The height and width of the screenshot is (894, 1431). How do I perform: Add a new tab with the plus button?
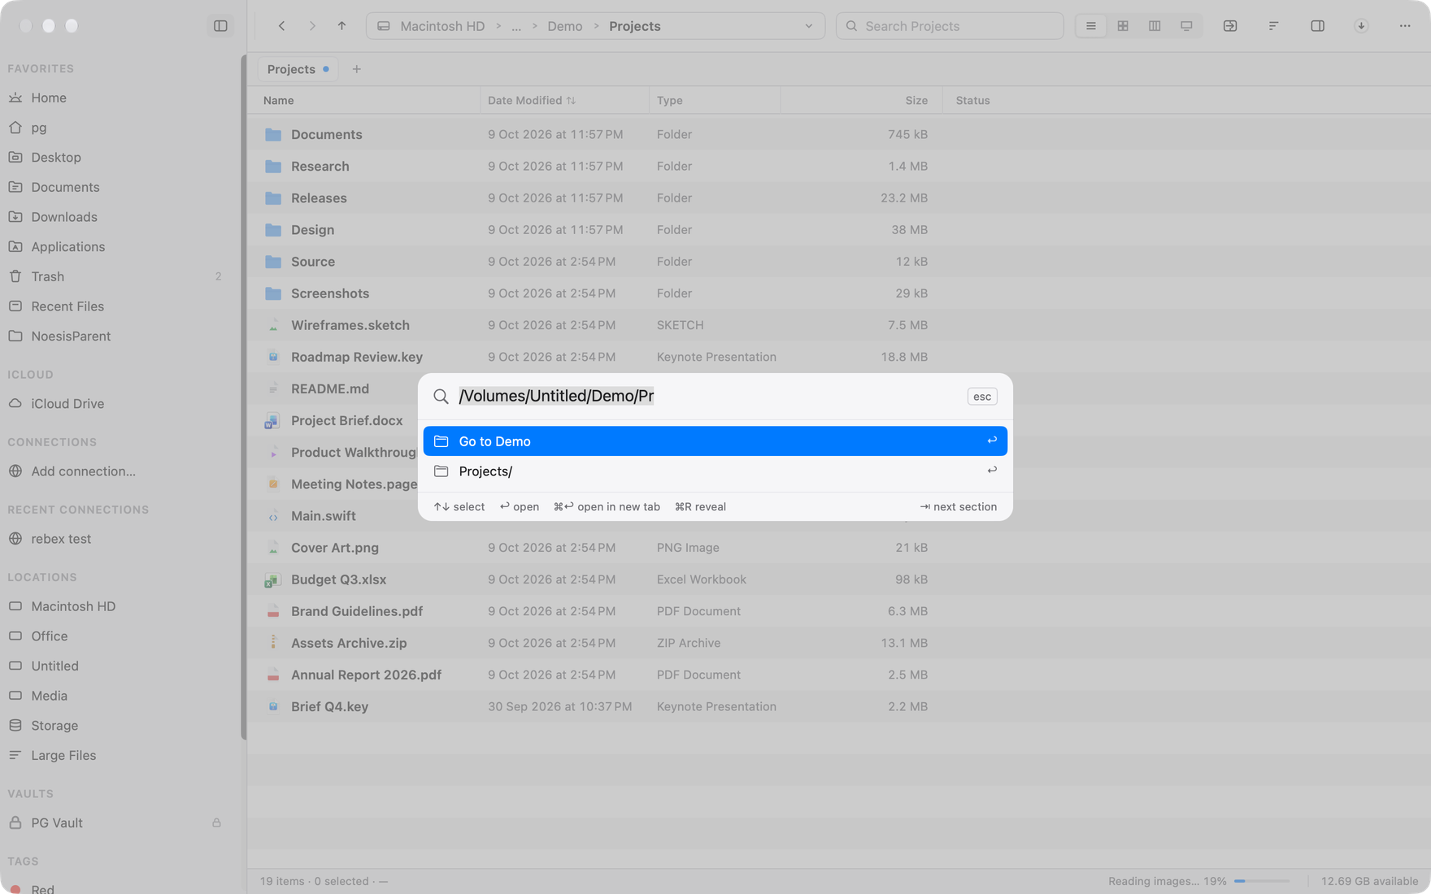(356, 69)
